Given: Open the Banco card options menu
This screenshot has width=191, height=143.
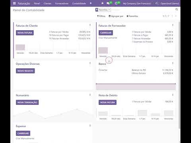Looking at the screenshot, I should 173,63.
